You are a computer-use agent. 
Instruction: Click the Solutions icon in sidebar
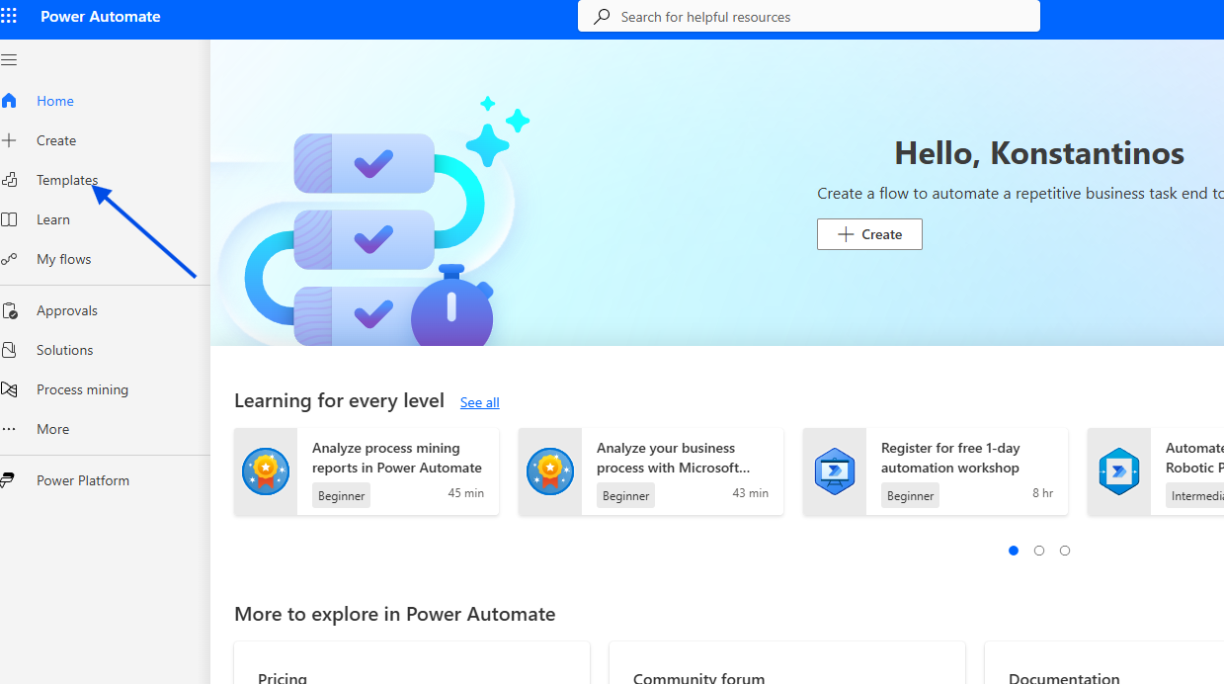(9, 350)
